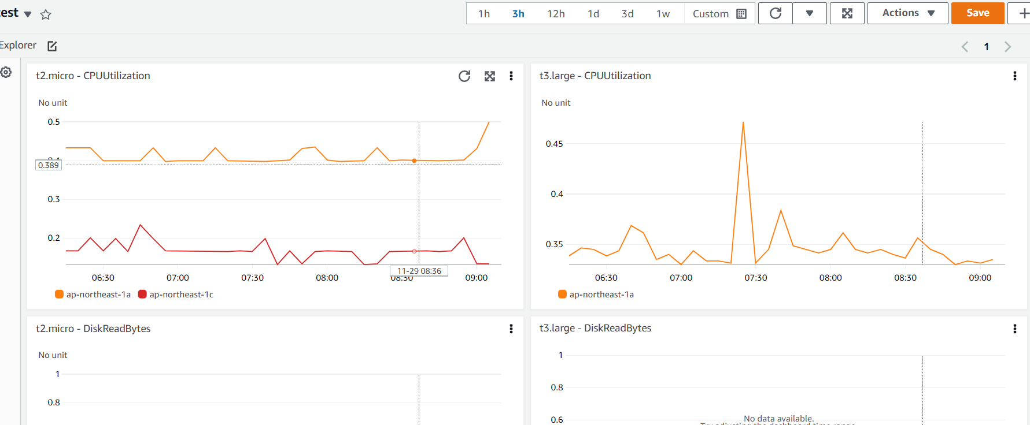The image size is (1030, 425).
Task: Click orange ap-northeast-1a color swatch in t2.micro legend
Action: (59, 294)
